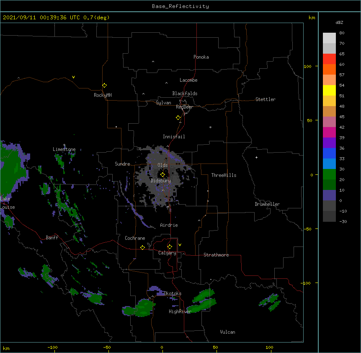This screenshot has height=353, width=361.
Task: Click the Airdrie city label
Action: 169,225
